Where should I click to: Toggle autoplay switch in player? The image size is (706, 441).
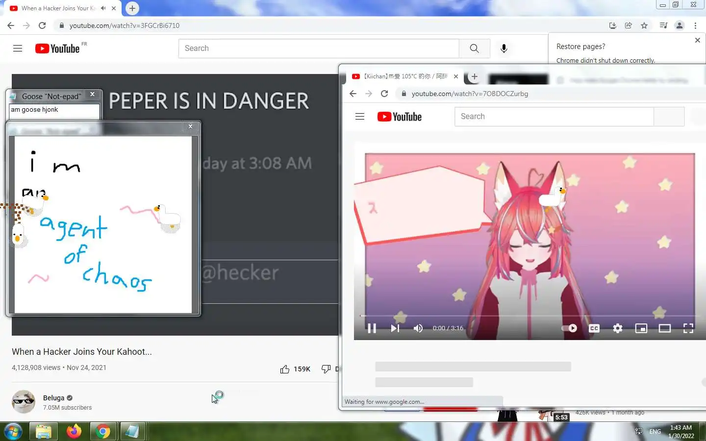[569, 328]
